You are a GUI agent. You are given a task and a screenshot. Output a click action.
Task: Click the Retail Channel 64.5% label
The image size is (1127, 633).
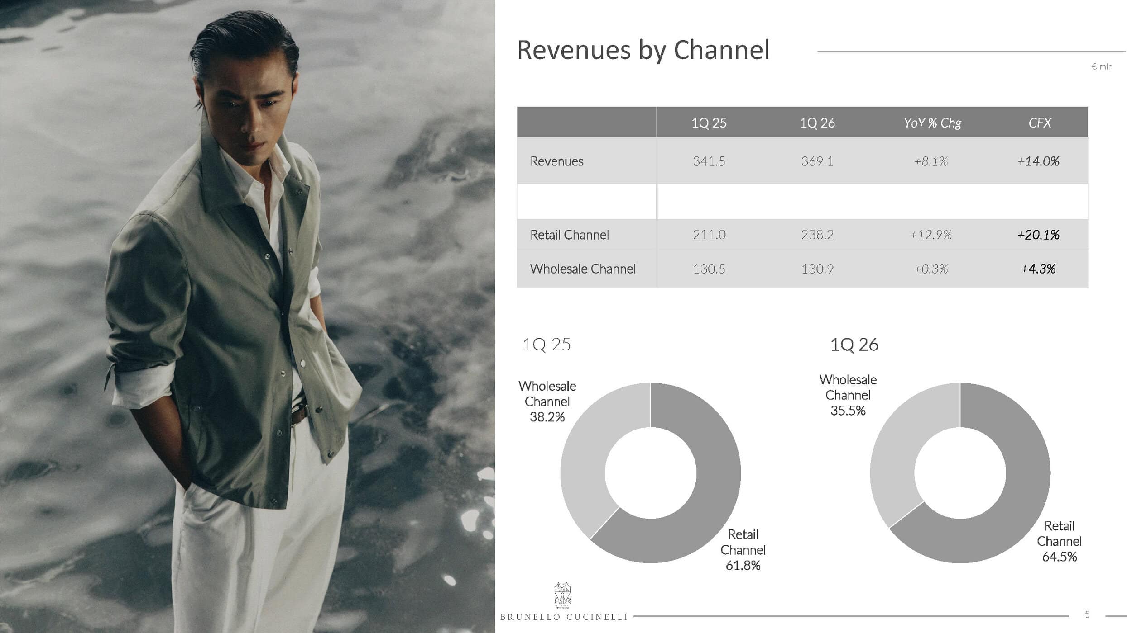point(1059,541)
